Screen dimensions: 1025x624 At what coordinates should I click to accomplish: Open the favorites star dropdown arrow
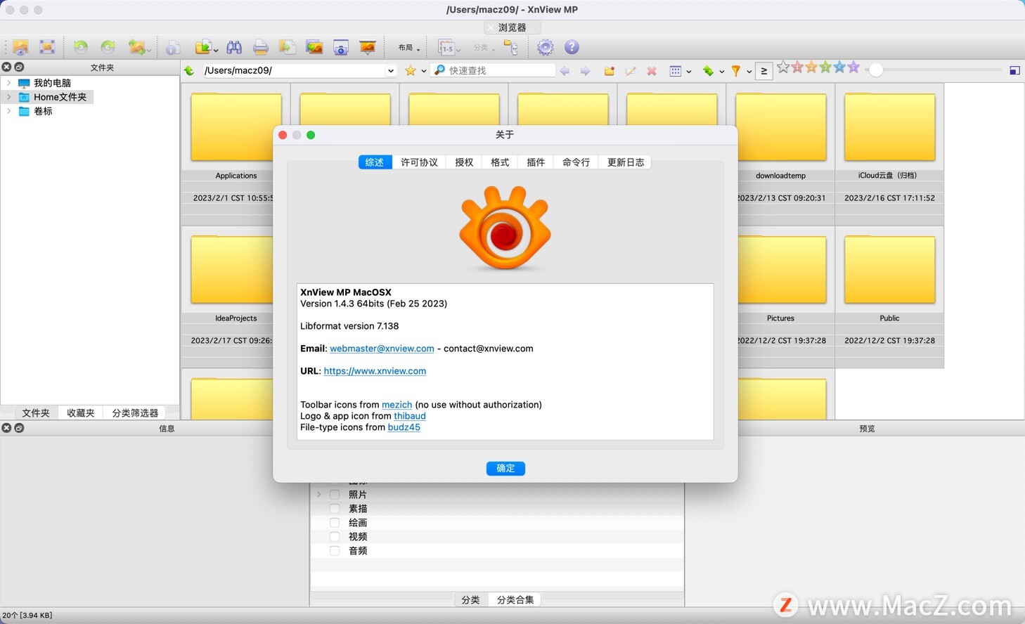click(x=424, y=71)
